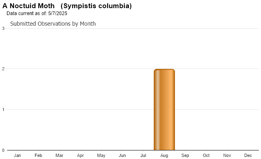Select the Jan month axis label
The image size is (261, 159).
(17, 155)
